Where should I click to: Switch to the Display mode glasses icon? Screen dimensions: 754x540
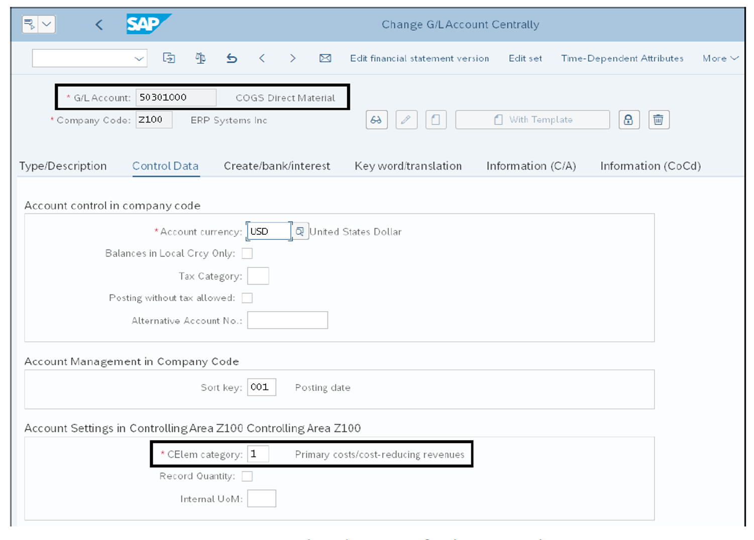(377, 119)
